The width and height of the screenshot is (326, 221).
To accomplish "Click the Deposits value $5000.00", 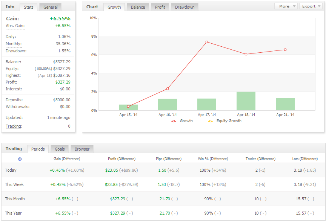I will tap(62, 100).
